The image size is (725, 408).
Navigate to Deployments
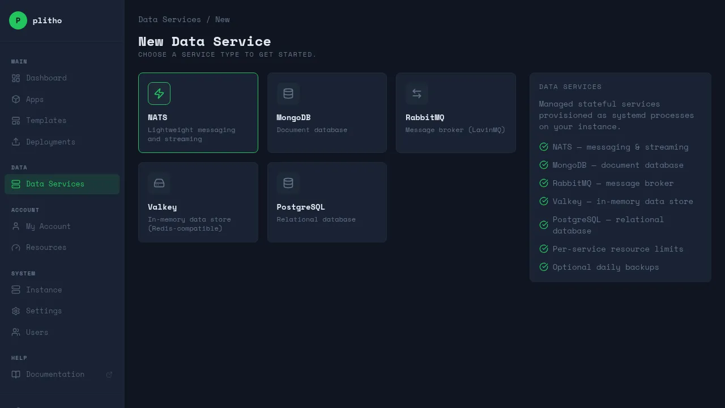[x=62, y=142]
